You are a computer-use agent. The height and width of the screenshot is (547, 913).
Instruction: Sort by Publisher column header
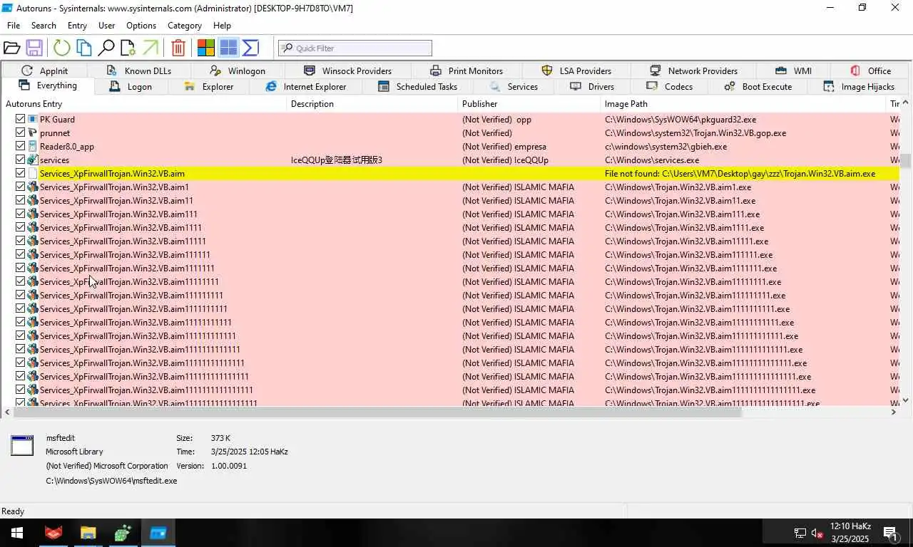529,104
